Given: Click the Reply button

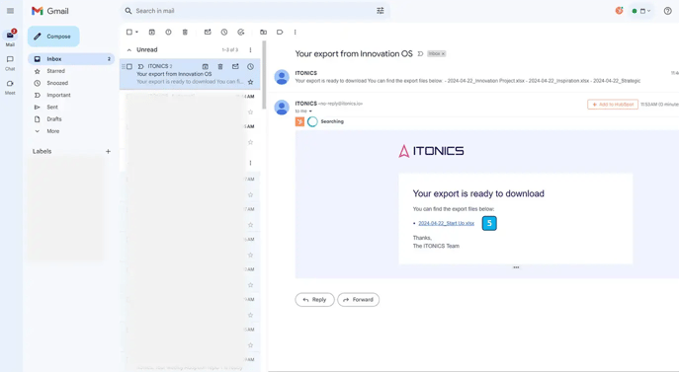Looking at the screenshot, I should (314, 299).
